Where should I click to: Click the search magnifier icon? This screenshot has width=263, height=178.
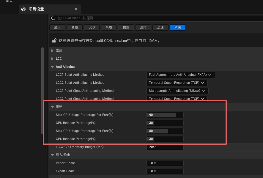[x=53, y=18]
